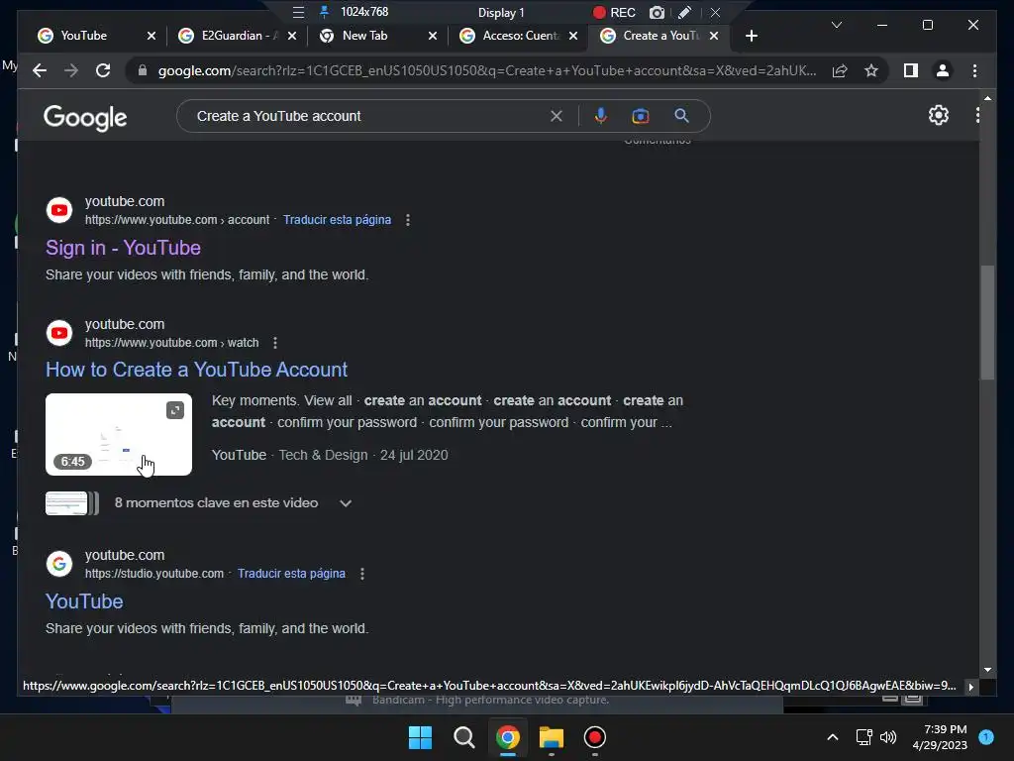Click the Bandicam recorder taskbar icon
This screenshot has height=761, width=1014.
point(595,737)
